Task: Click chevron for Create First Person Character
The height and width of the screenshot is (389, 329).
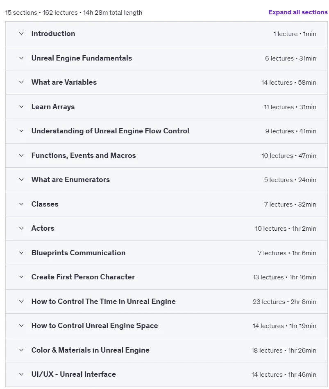Action: pos(21,277)
